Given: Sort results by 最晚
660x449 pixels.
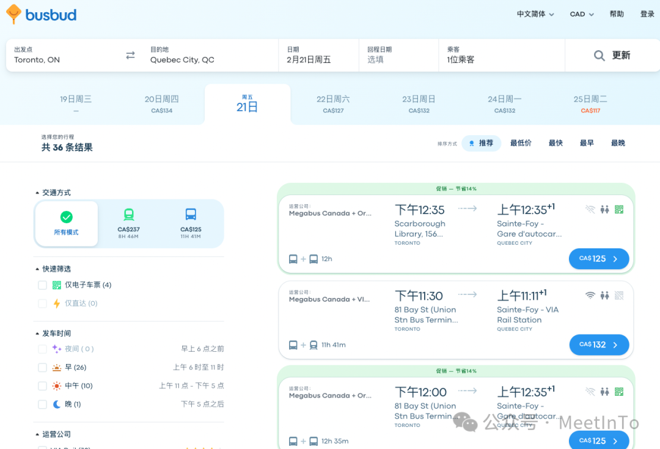Looking at the screenshot, I should 618,143.
